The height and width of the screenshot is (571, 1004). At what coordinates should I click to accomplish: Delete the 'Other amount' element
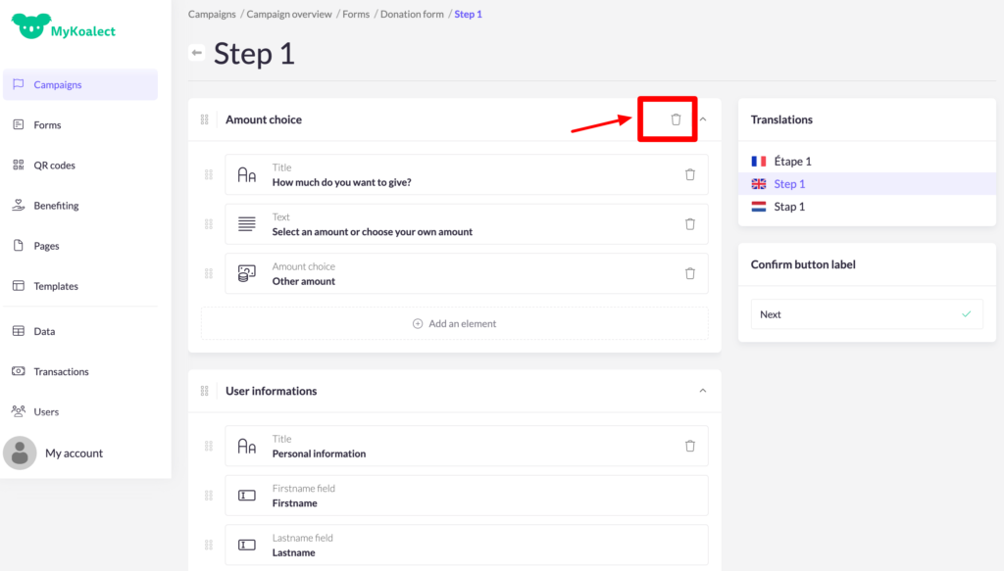coord(689,274)
